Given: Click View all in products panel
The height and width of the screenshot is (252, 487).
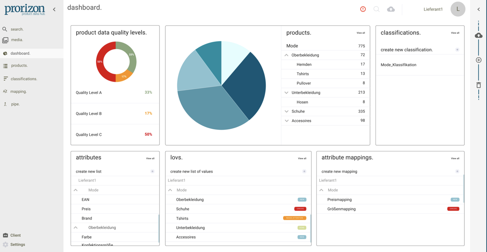Looking at the screenshot, I should (360, 33).
